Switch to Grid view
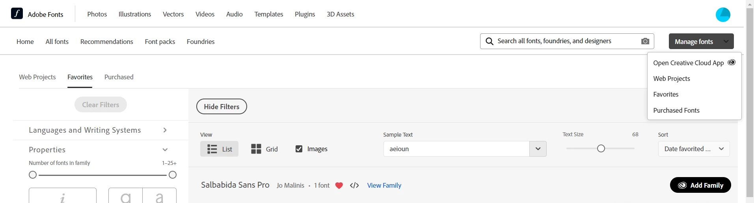 tap(264, 149)
